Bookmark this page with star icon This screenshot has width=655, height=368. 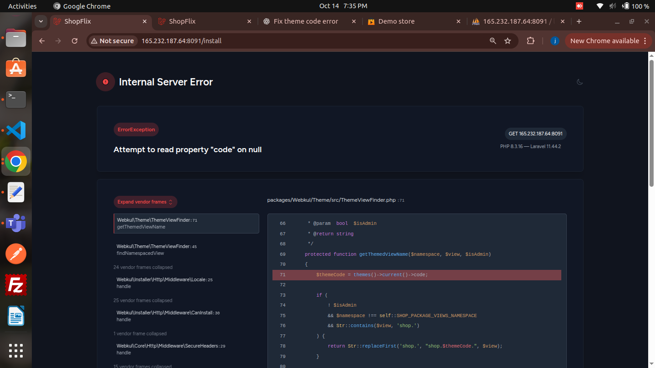(508, 41)
